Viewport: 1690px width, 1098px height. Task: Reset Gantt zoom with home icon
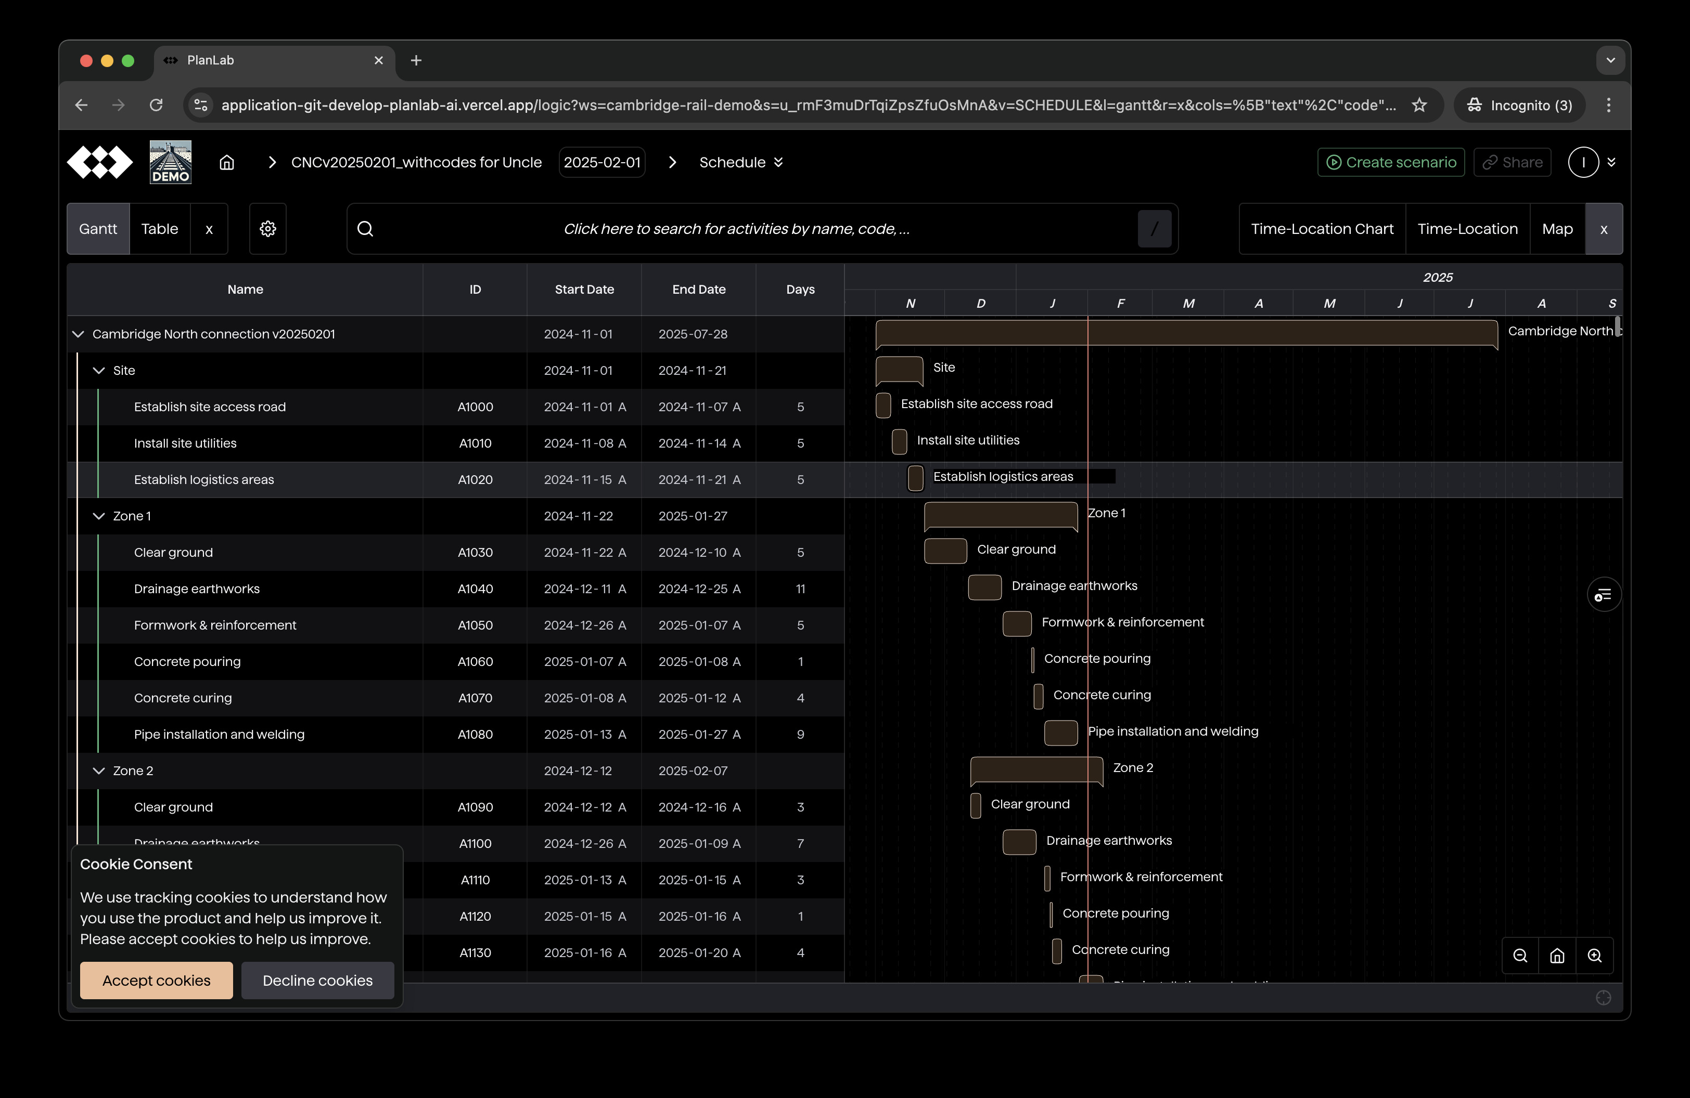click(1556, 956)
